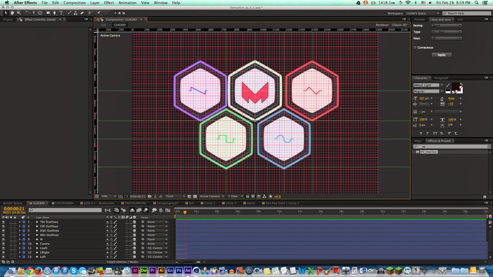Take a snapshot with the camera icon

[150, 196]
